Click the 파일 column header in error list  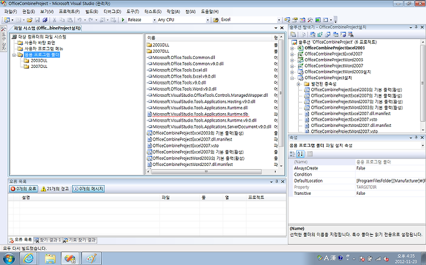(x=180, y=198)
